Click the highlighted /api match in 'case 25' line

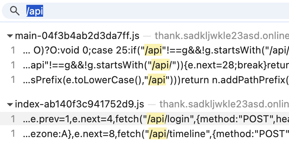153,50
